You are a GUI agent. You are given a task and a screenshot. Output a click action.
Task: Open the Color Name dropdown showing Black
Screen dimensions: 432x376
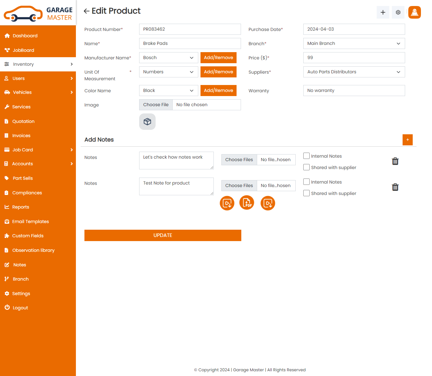point(168,91)
